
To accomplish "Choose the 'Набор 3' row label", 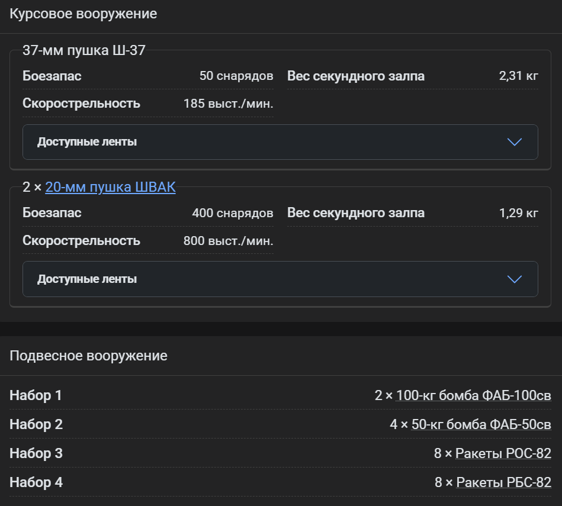I will tap(36, 453).
